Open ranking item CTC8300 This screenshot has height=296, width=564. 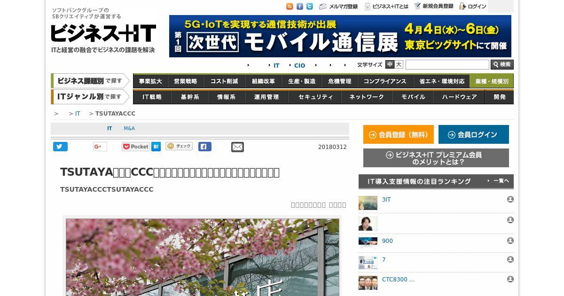point(398,280)
